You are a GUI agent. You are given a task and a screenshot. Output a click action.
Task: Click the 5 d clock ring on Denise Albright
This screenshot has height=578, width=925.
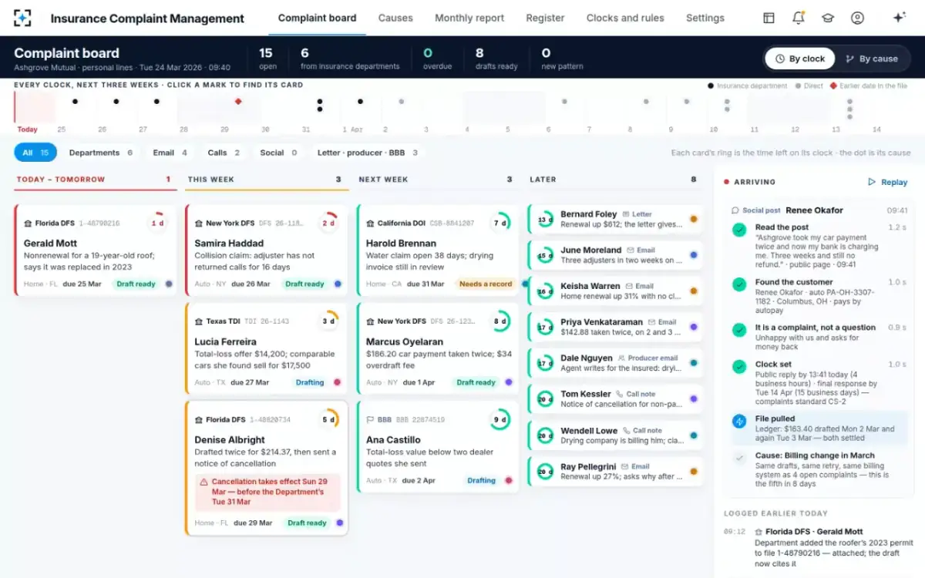[328, 419]
